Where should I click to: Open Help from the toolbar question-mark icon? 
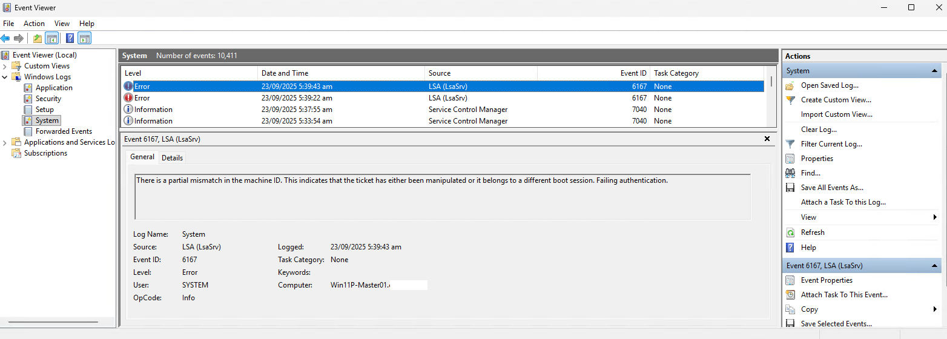(70, 39)
